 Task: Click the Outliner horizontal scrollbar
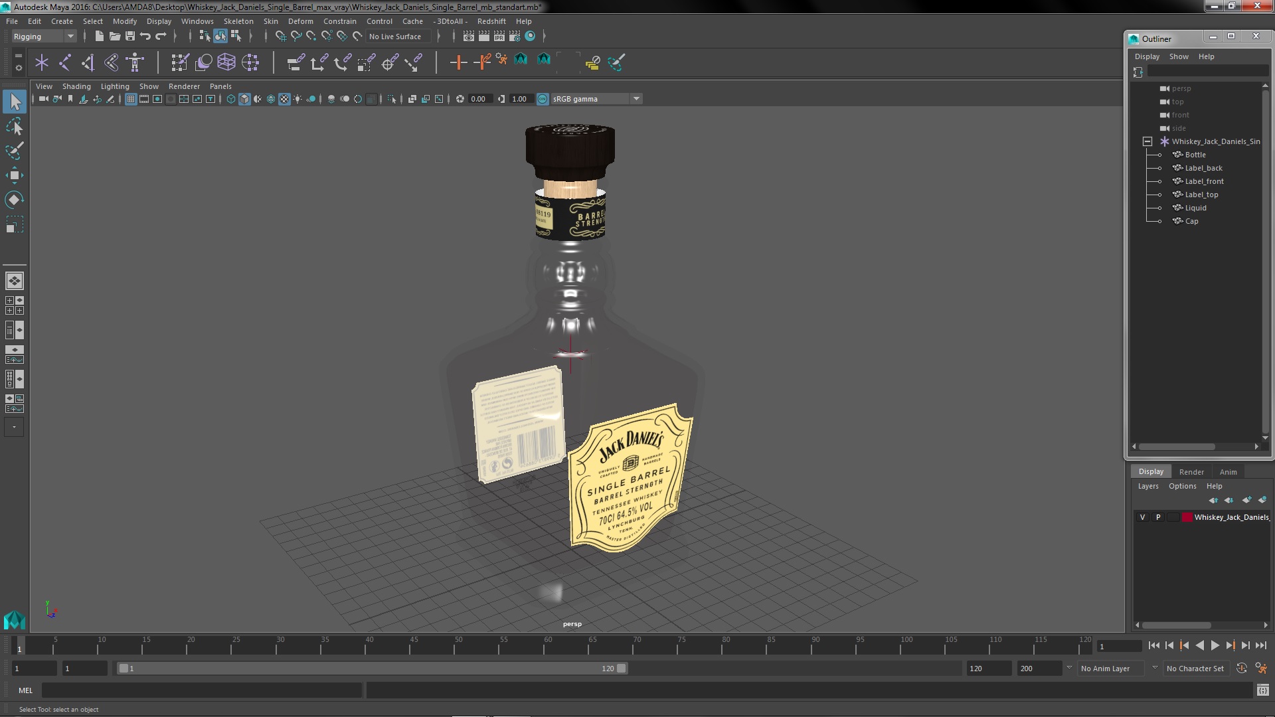1176,447
